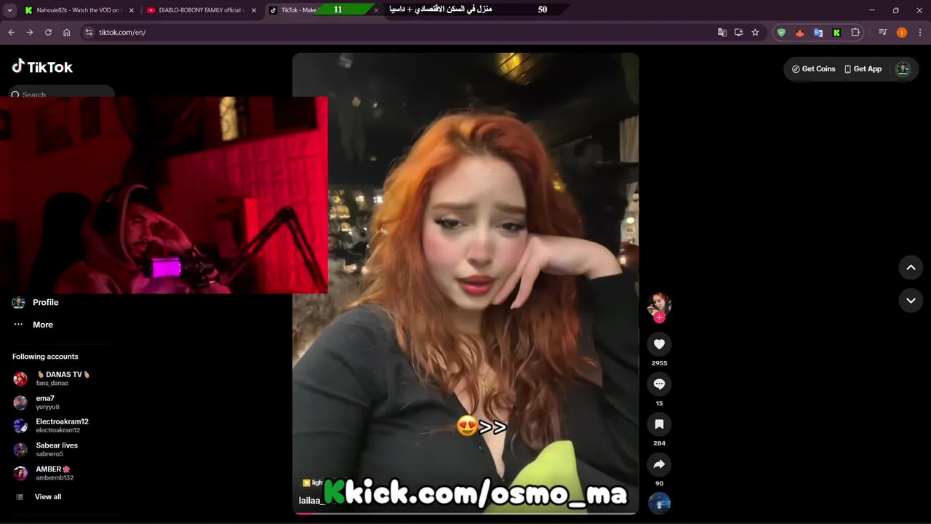
Task: Open the tab search dropdown arrow
Action: pyautogui.click(x=9, y=10)
